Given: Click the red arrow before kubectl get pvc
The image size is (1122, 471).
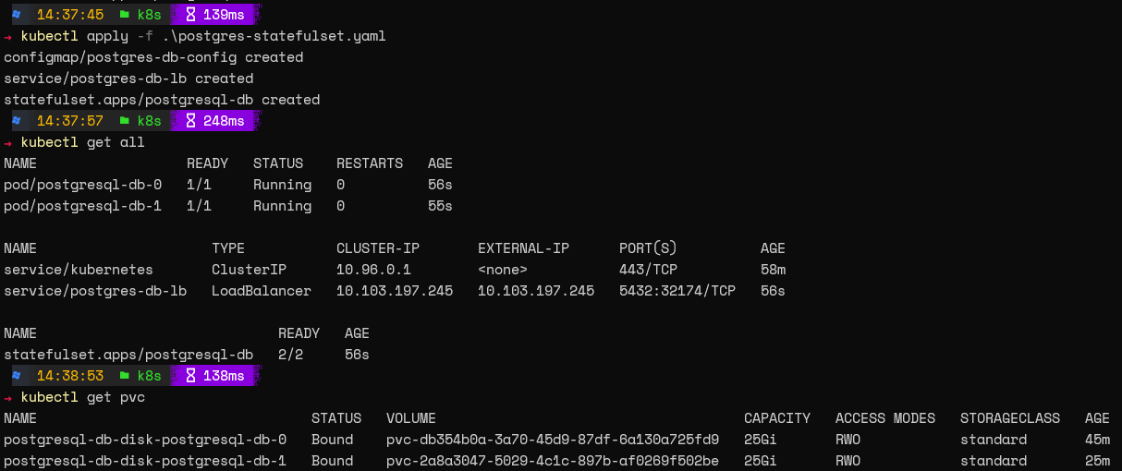Looking at the screenshot, I should [x=8, y=397].
